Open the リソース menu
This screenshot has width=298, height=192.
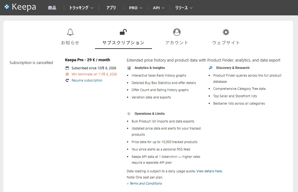point(182,8)
